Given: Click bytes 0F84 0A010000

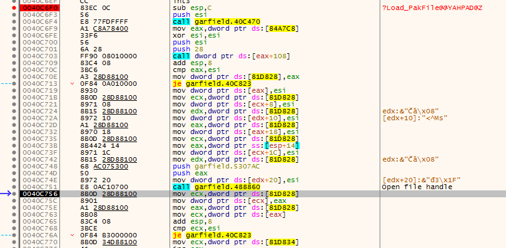Looking at the screenshot, I should pos(108,84).
